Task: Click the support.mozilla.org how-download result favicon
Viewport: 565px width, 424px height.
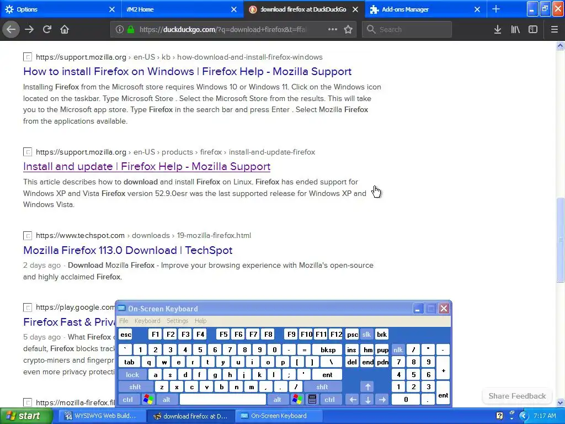Action: [28, 57]
